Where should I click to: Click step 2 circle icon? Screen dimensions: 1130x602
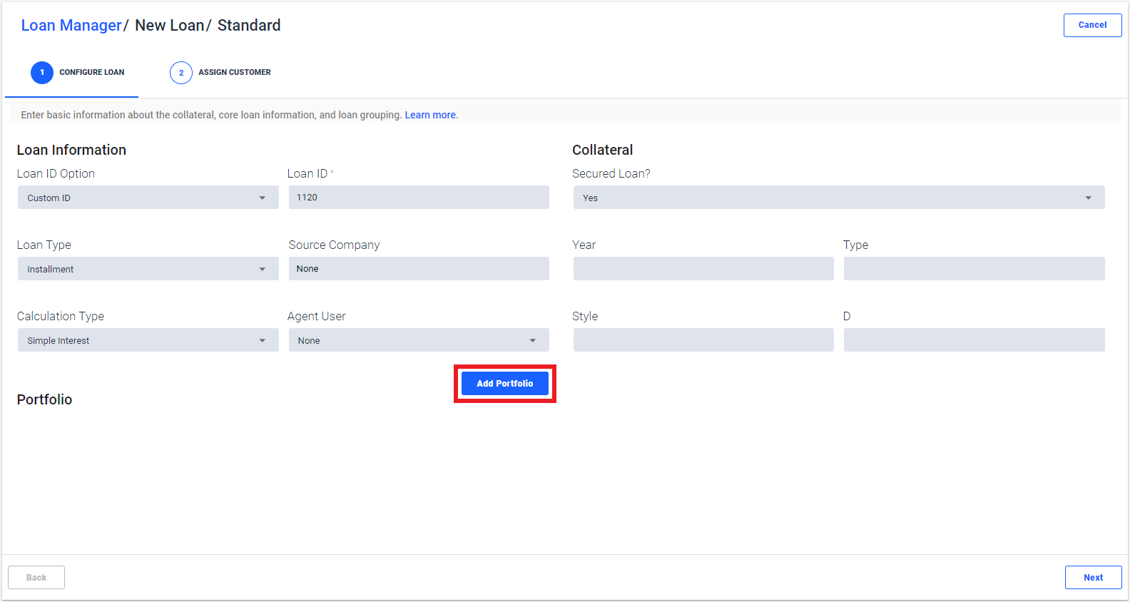pyautogui.click(x=181, y=73)
